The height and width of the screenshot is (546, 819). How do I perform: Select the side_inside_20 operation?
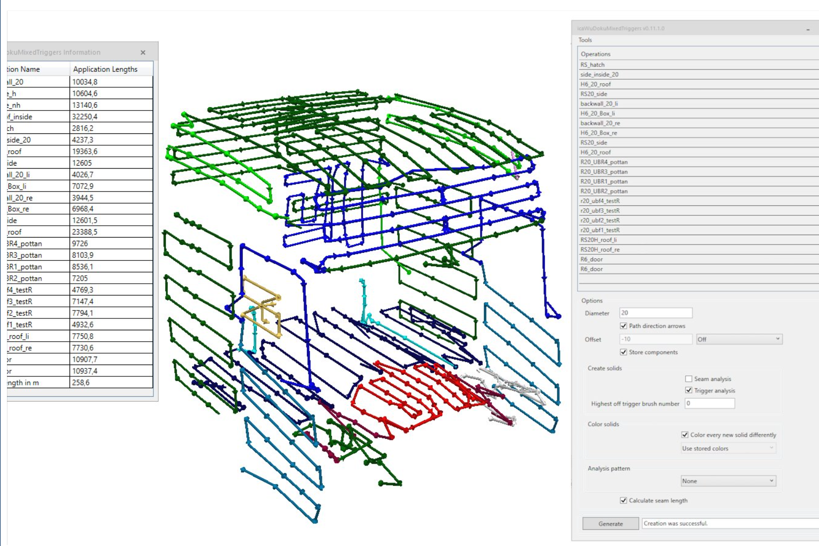click(x=599, y=75)
